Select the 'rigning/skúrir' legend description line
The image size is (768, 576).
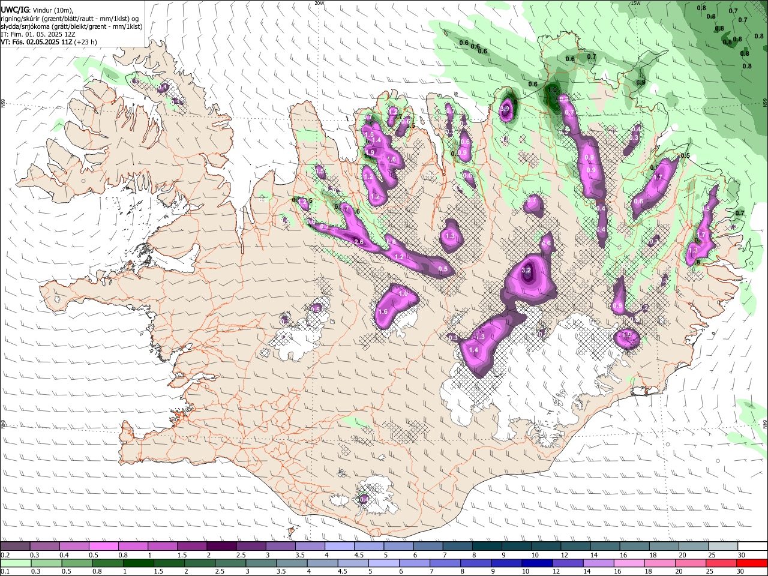[70, 19]
